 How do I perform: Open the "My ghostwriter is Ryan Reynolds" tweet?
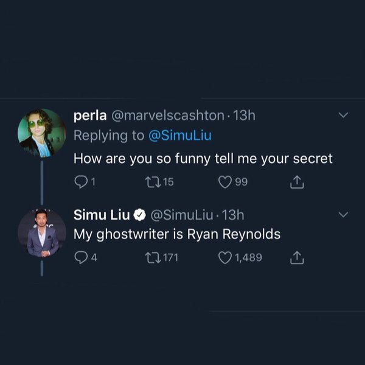(x=177, y=234)
